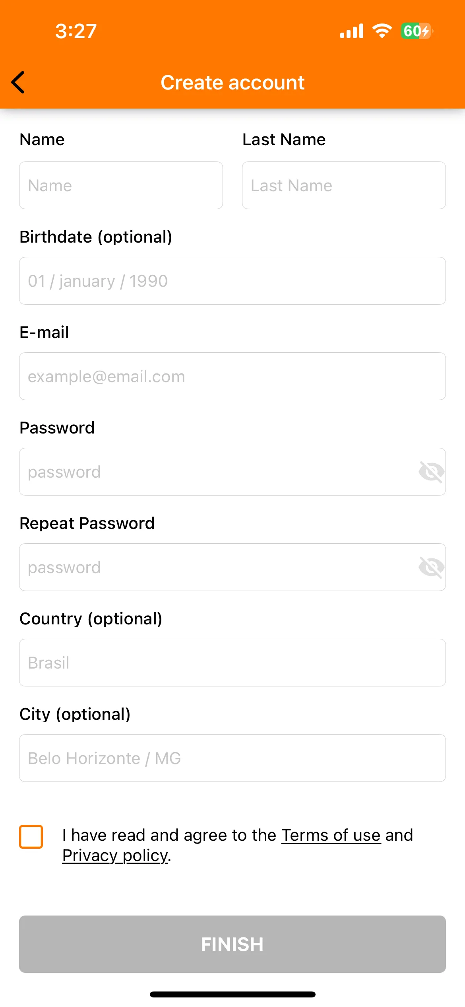Open the Privacy policy link
Viewport: 465px width, 1007px height.
click(115, 855)
